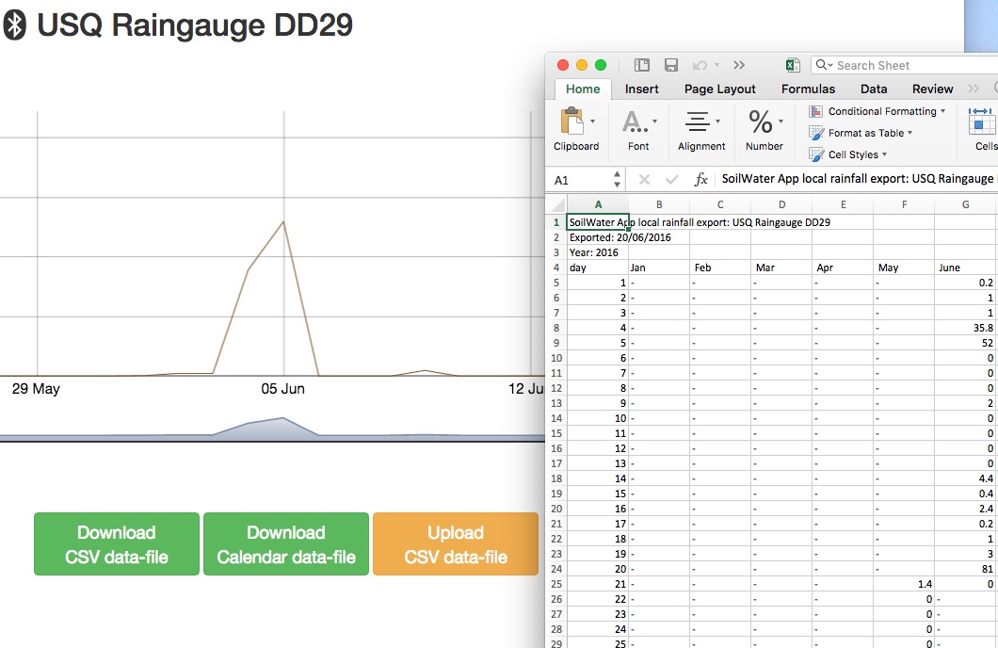Open the Data ribbon tab
Image resolution: width=998 pixels, height=648 pixels.
(x=874, y=89)
